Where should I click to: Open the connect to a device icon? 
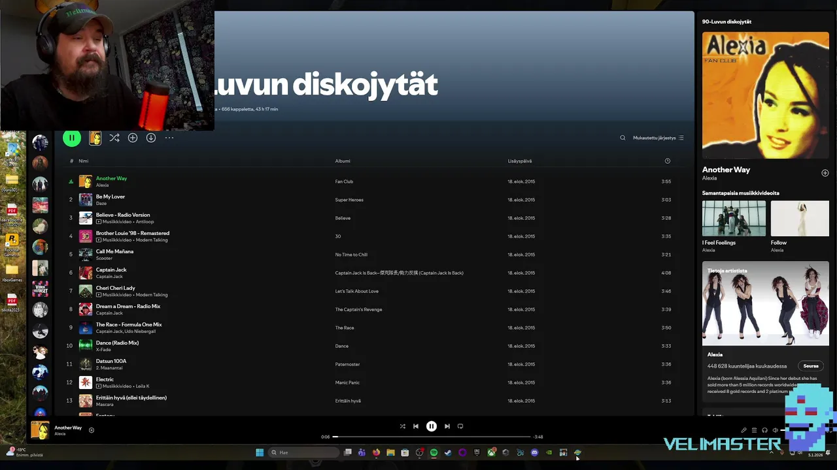click(764, 430)
